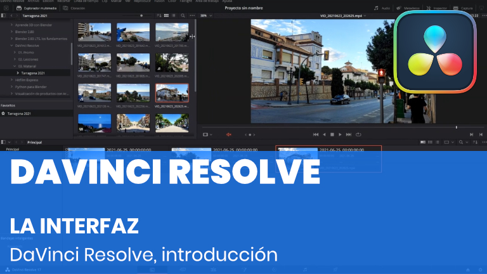Open the Inspector panel
The width and height of the screenshot is (487, 274).
(x=436, y=8)
